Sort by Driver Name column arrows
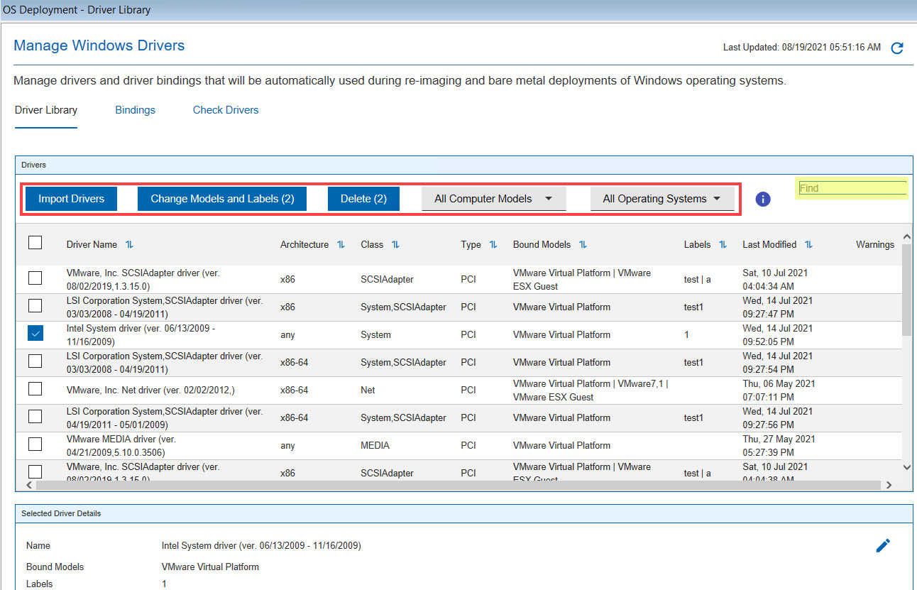Viewport: 917px width, 590px height. click(129, 244)
